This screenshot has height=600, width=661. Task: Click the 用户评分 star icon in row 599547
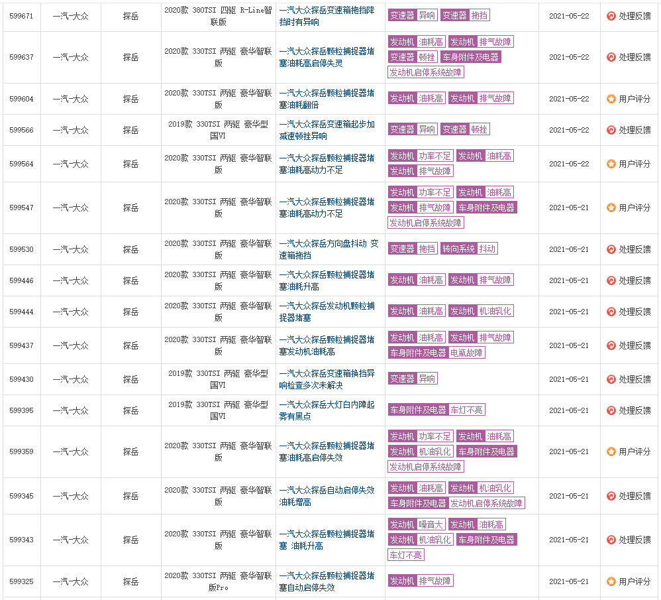tap(611, 208)
